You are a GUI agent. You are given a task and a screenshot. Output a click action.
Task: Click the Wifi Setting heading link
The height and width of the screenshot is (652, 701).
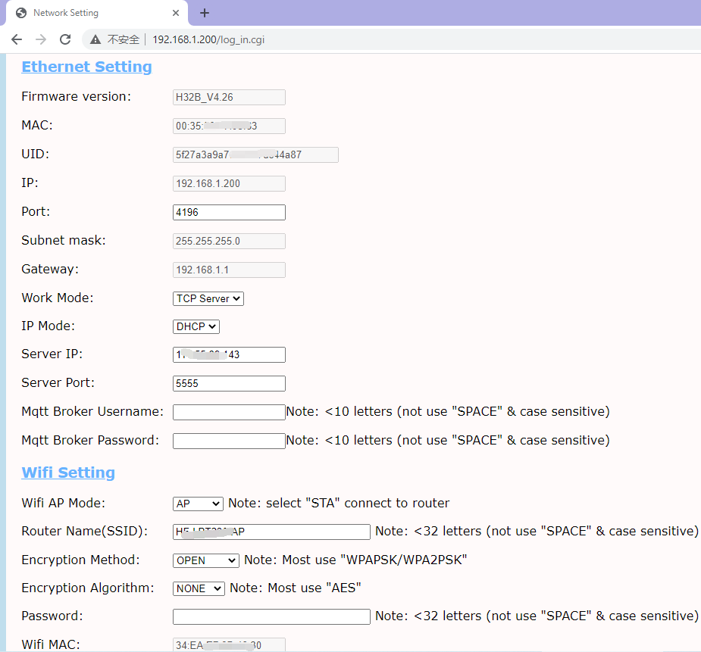pos(68,473)
